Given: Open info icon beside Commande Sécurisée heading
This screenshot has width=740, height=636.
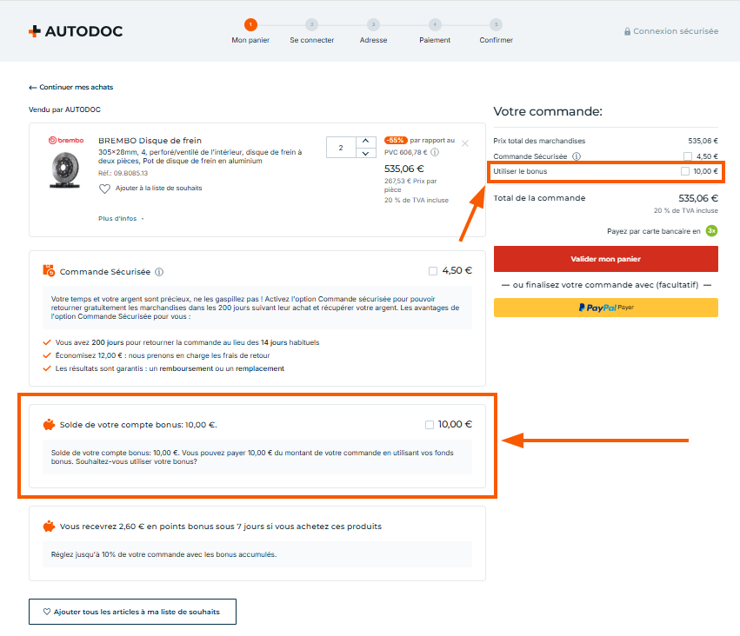Looking at the screenshot, I should click(159, 272).
